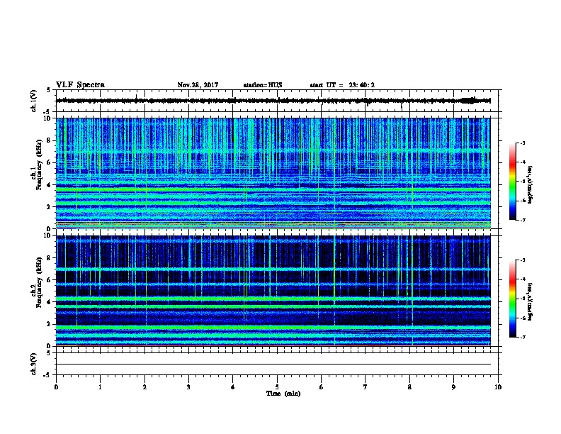Screen dimensions: 561x434
Task: Click the 'start UT = 23:40: 2' text
Action: tap(342, 85)
